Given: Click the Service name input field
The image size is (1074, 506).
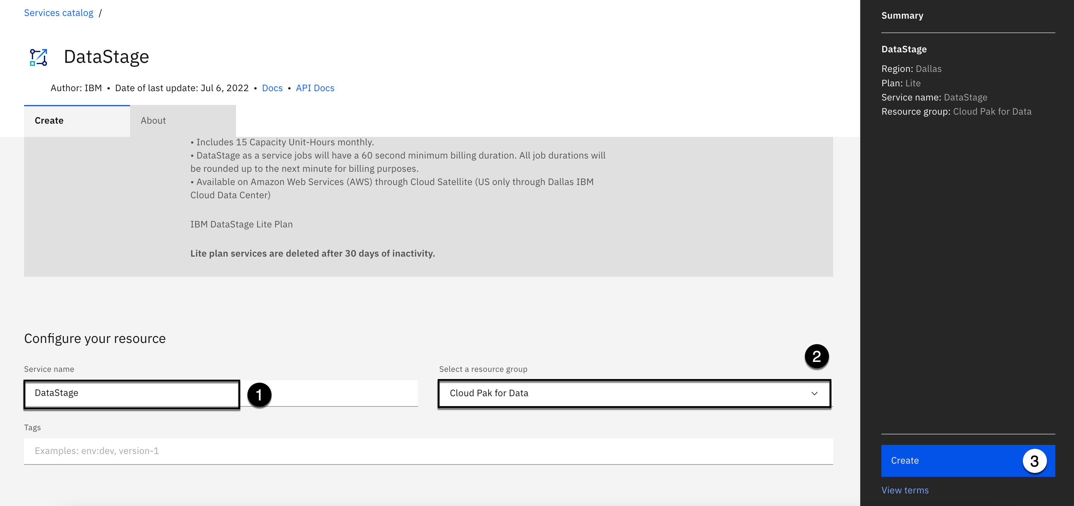Looking at the screenshot, I should [x=132, y=393].
